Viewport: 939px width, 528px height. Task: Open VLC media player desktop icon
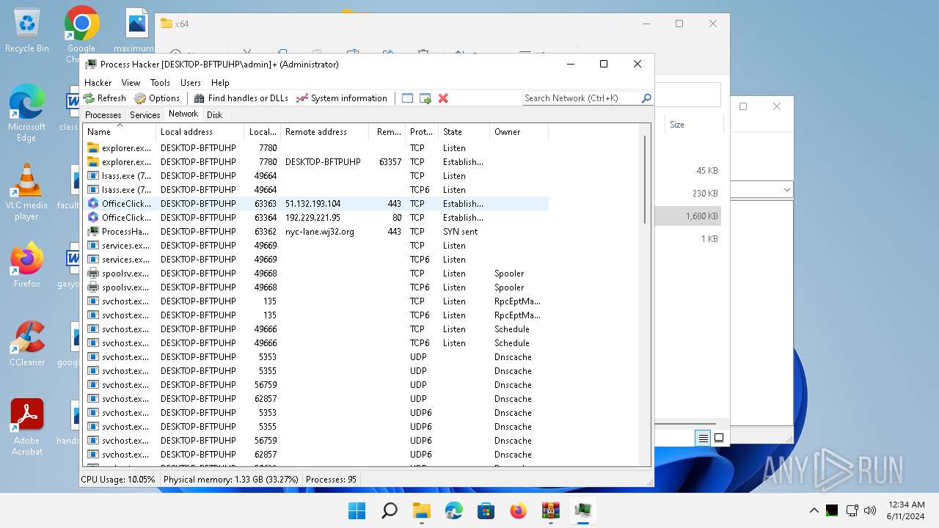click(x=27, y=192)
